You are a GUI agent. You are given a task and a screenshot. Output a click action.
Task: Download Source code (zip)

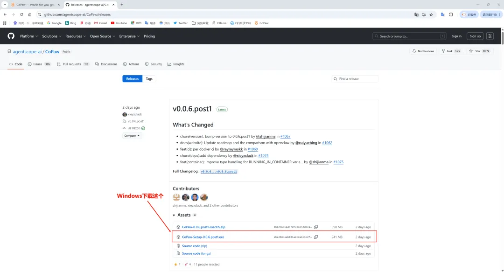195,246
